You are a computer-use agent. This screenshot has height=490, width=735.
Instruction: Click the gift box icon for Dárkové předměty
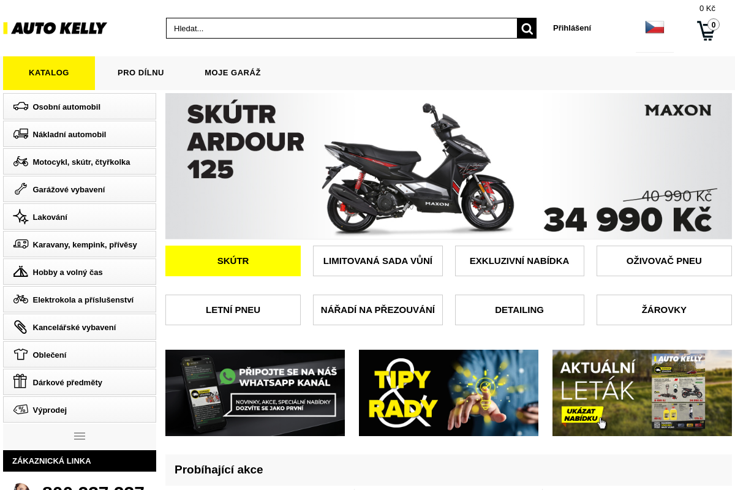(20, 382)
